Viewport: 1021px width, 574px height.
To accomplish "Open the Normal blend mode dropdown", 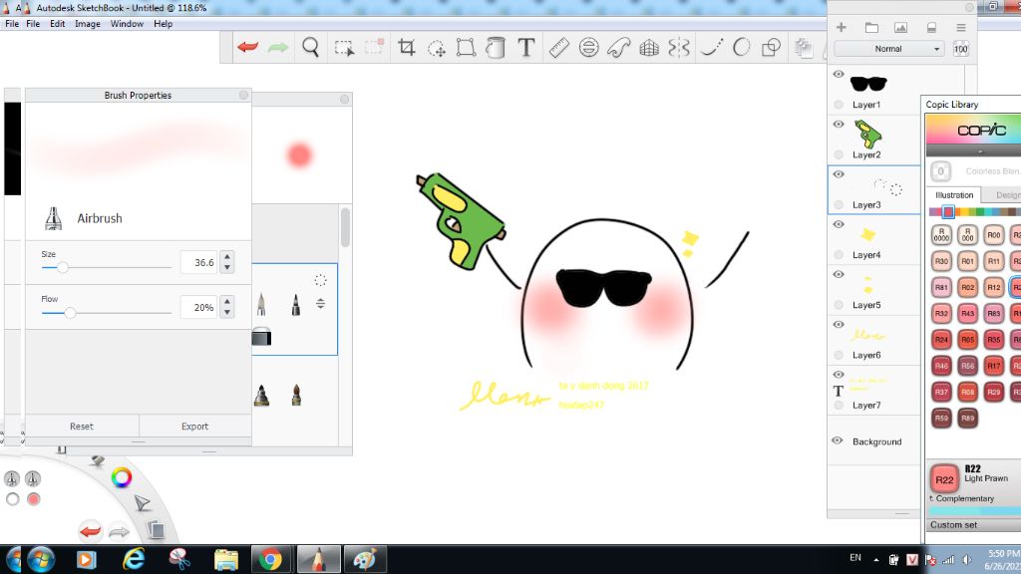I will 888,49.
